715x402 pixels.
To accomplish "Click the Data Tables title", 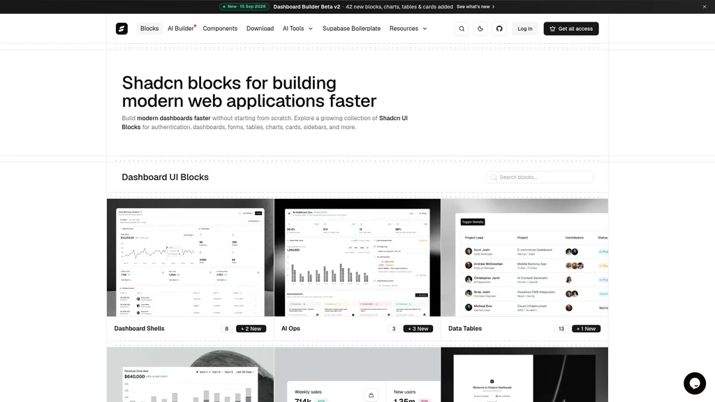I will pyautogui.click(x=465, y=329).
